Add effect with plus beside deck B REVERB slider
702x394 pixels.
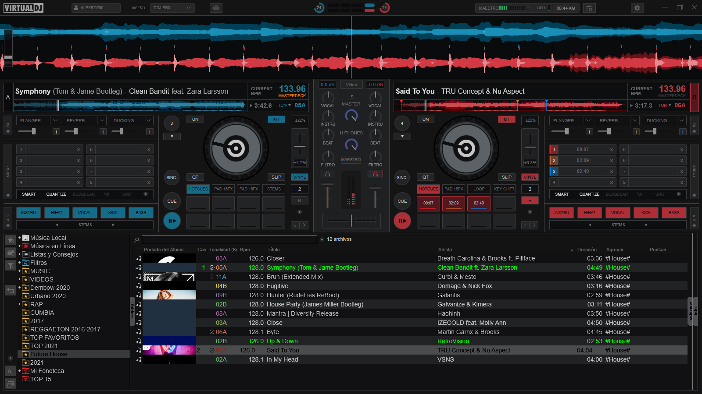click(636, 132)
